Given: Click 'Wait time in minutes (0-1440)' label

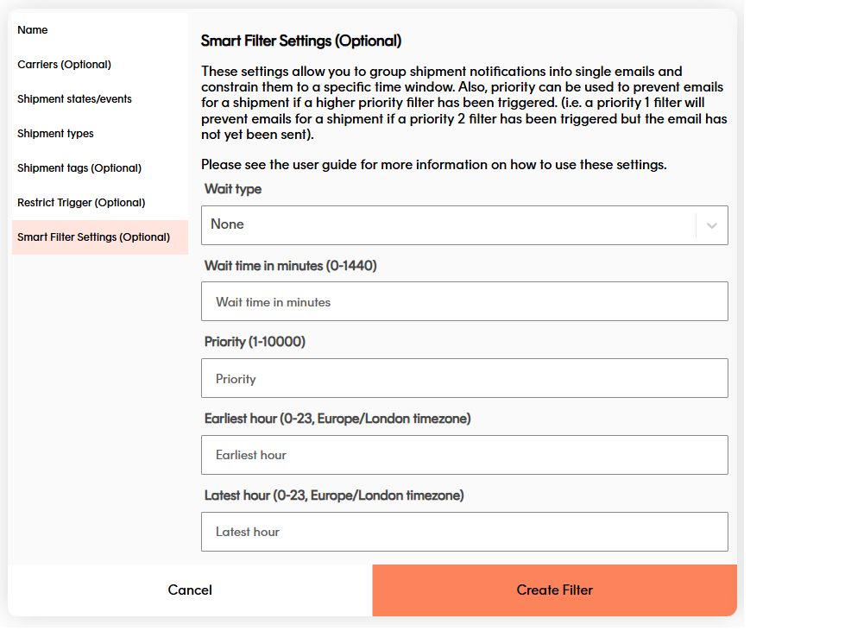Looking at the screenshot, I should coord(290,266).
